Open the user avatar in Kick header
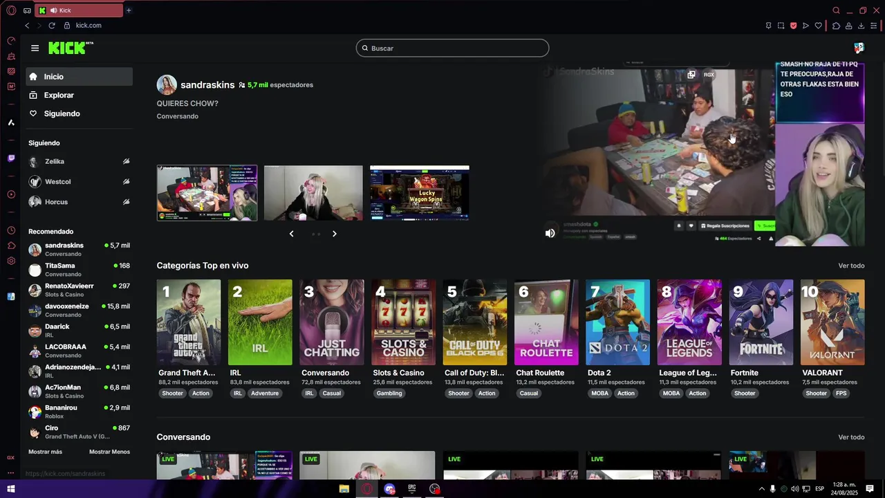This screenshot has width=885, height=498. 859,48
